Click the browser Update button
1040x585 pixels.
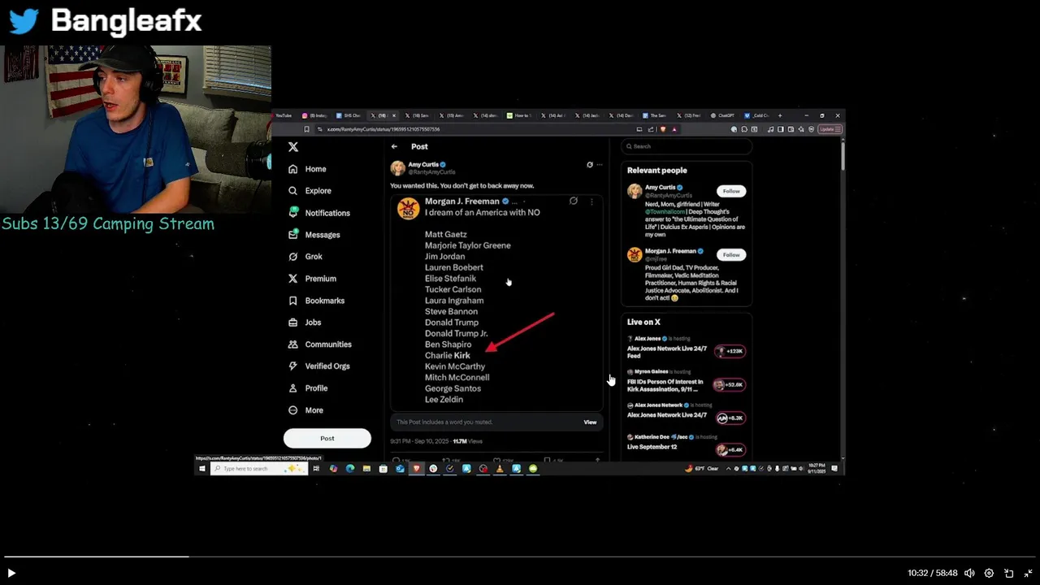click(830, 129)
